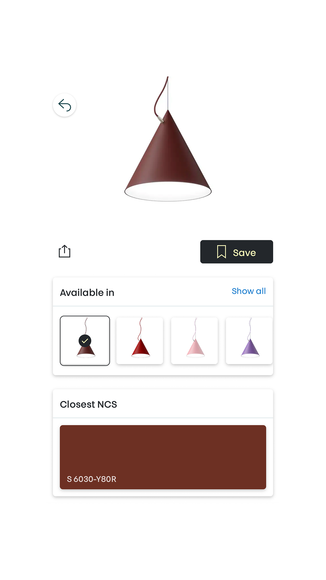The width and height of the screenshot is (326, 580).
Task: Select the purple lamp variant
Action: pyautogui.click(x=249, y=341)
